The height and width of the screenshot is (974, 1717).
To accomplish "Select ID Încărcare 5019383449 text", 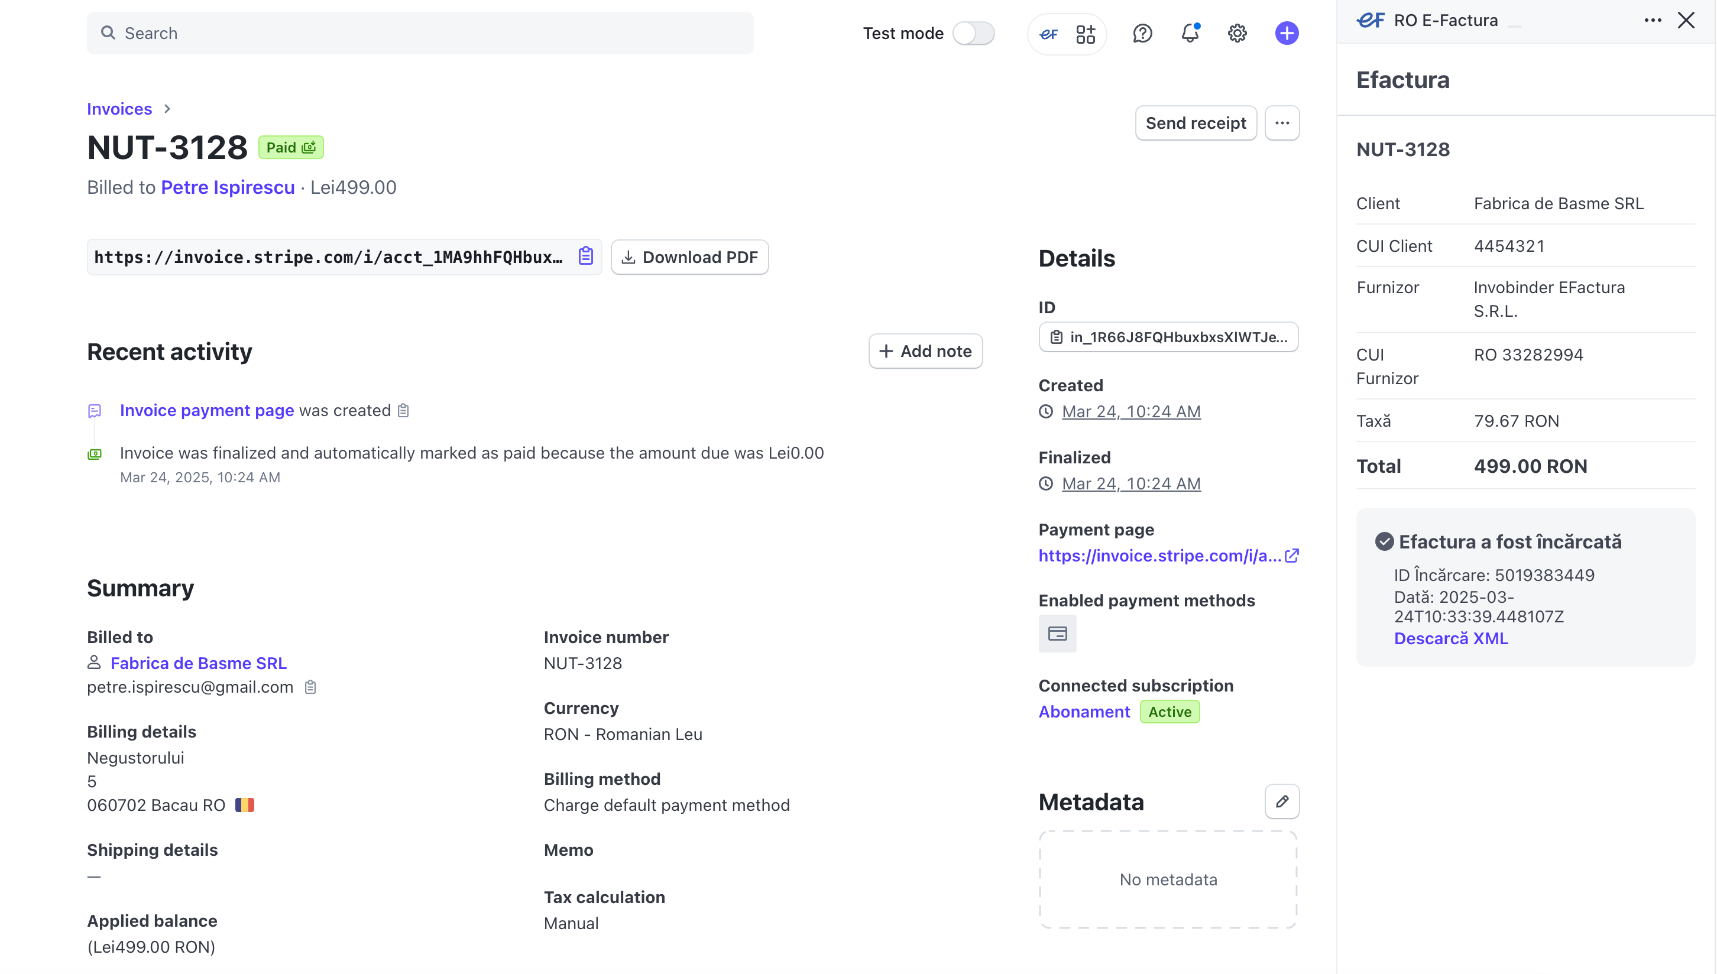I will tap(1494, 575).
